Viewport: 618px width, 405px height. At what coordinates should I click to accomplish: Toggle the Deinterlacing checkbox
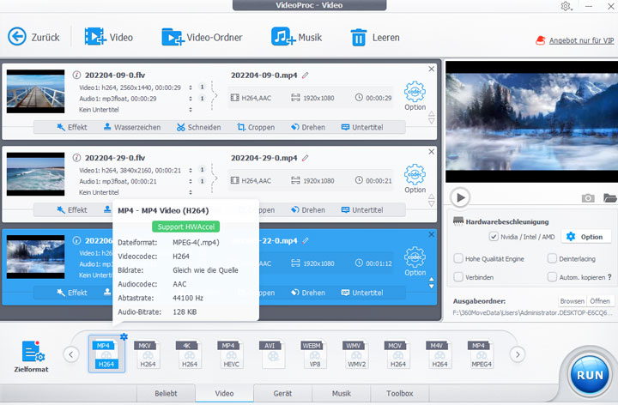point(552,257)
